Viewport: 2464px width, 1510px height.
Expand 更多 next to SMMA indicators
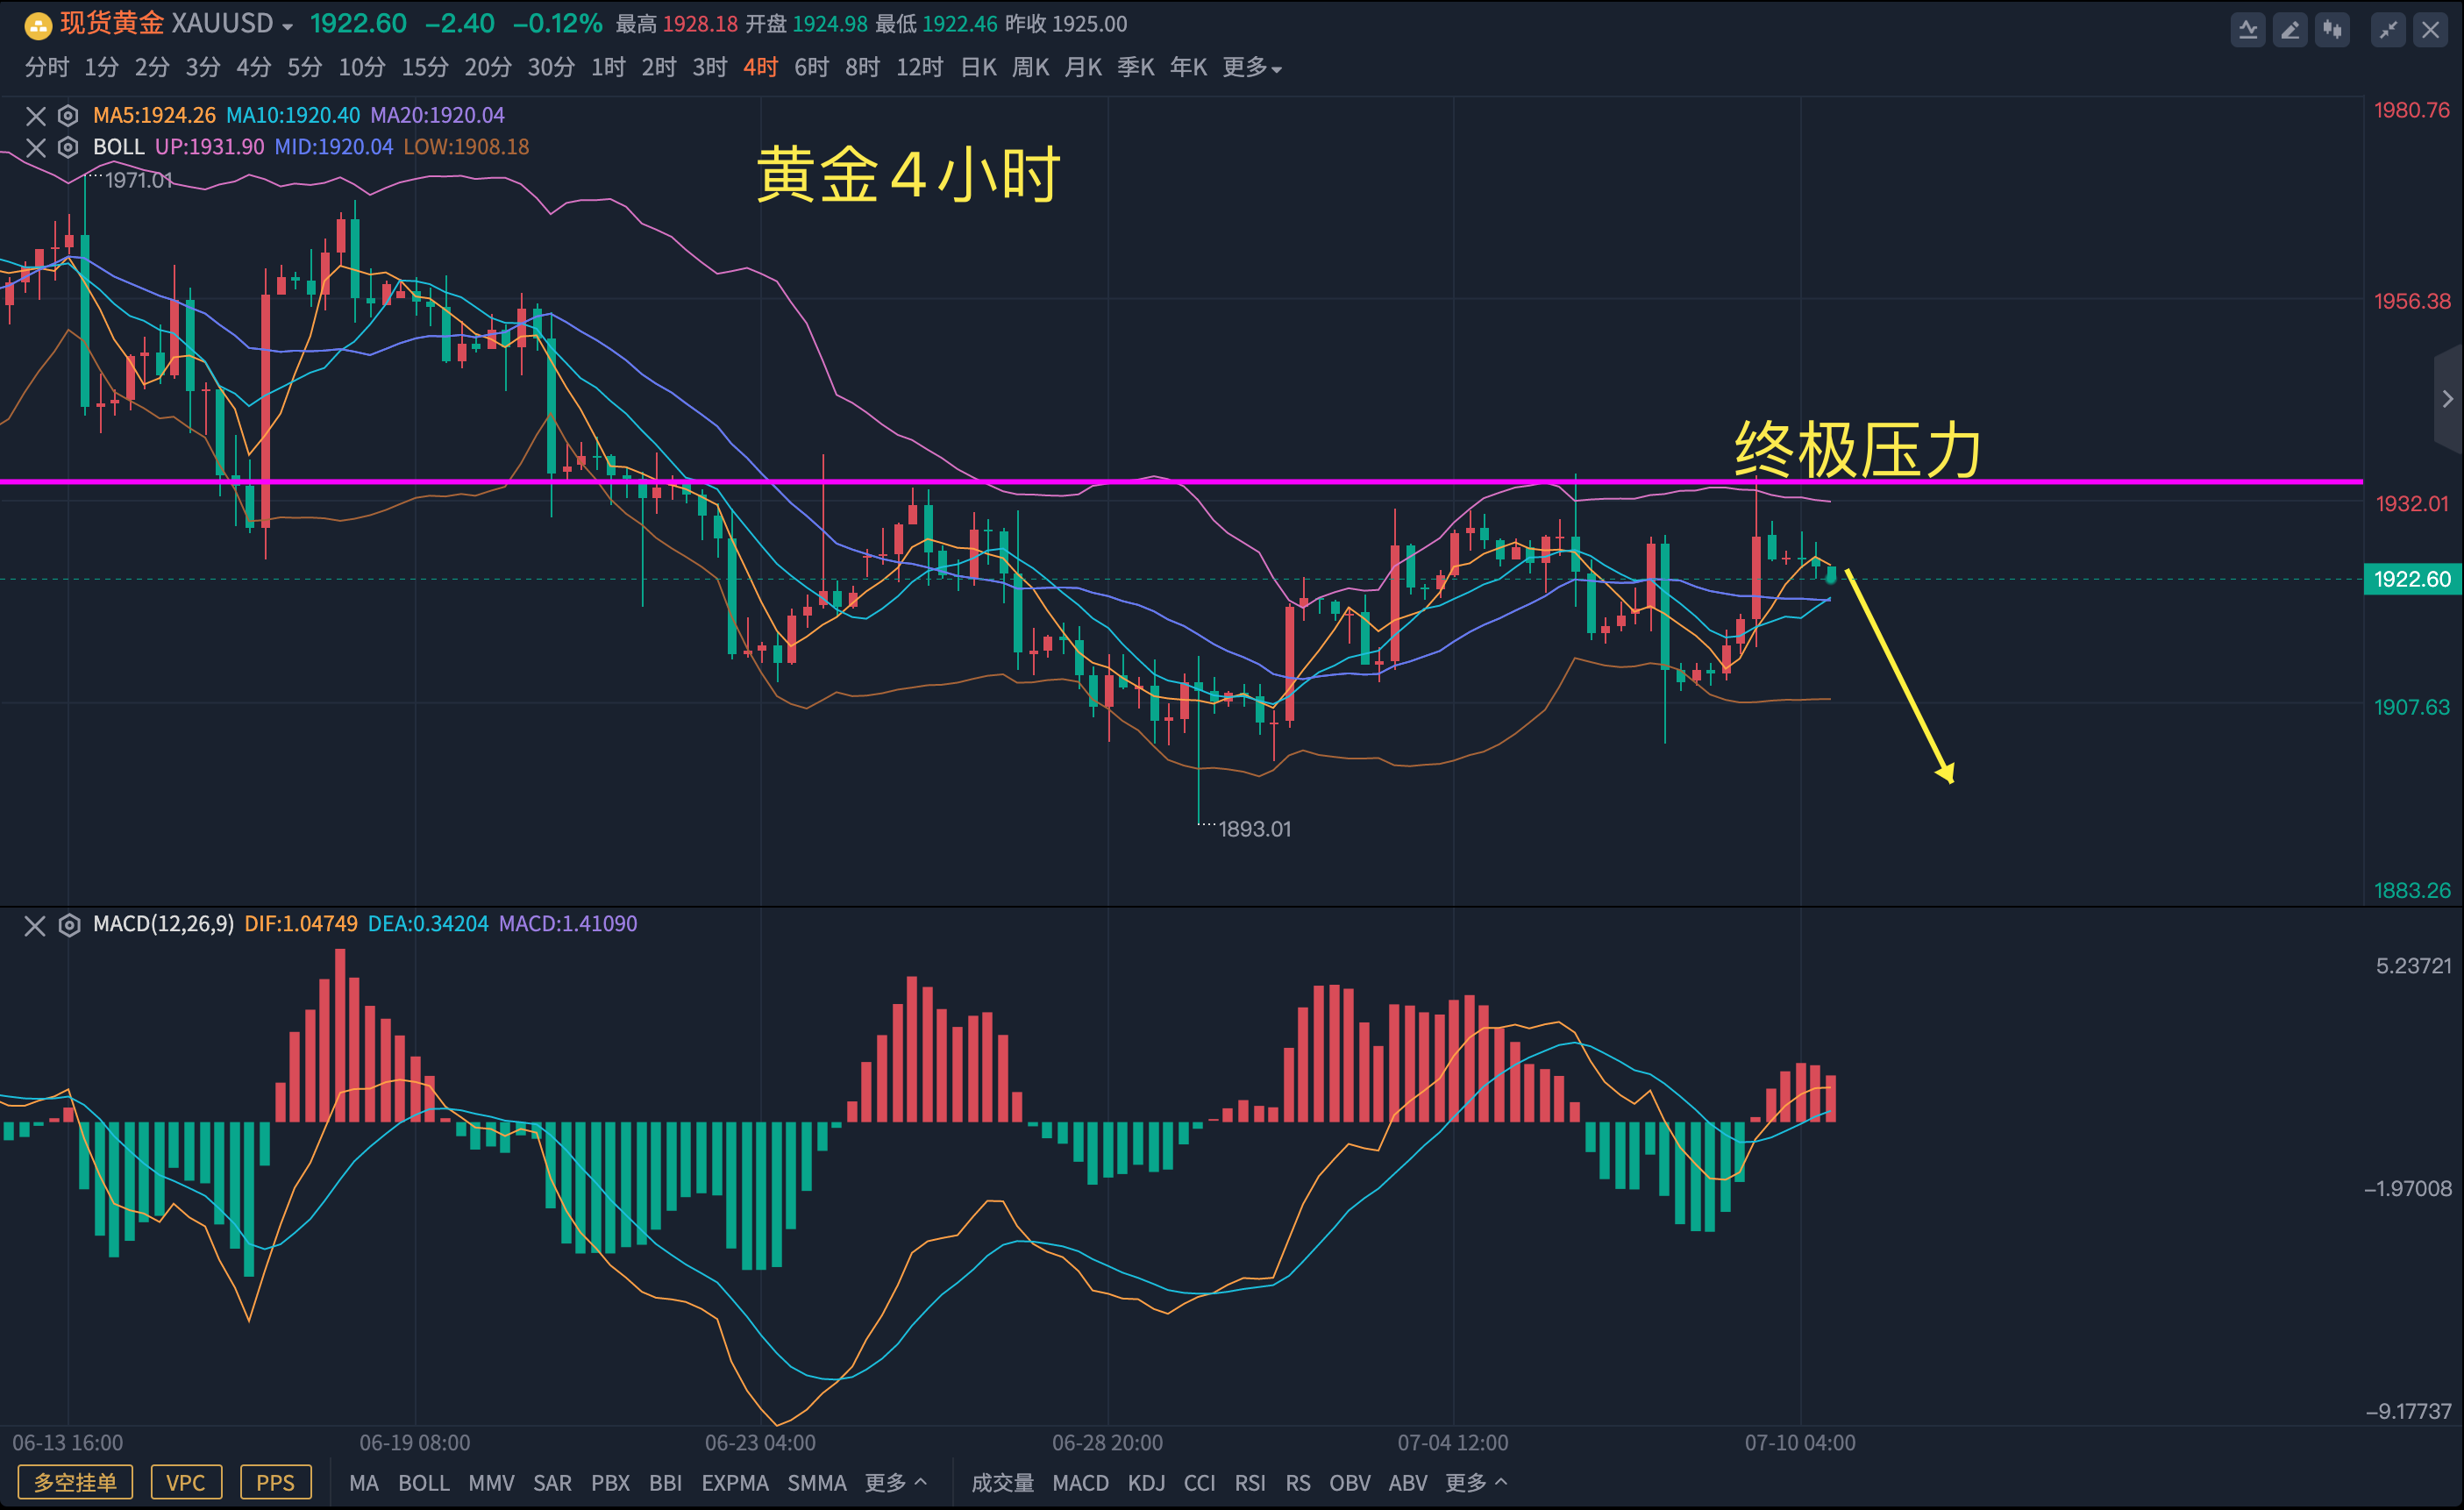click(x=895, y=1482)
